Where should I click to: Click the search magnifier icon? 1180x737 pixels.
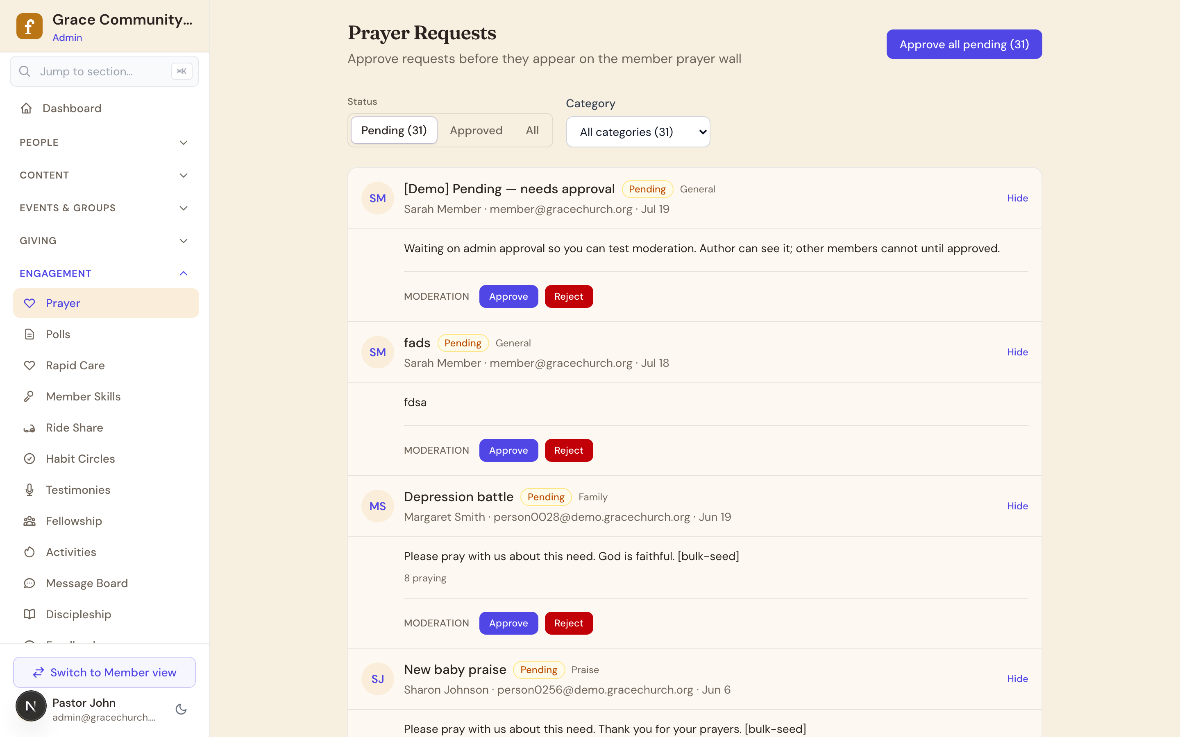25,72
